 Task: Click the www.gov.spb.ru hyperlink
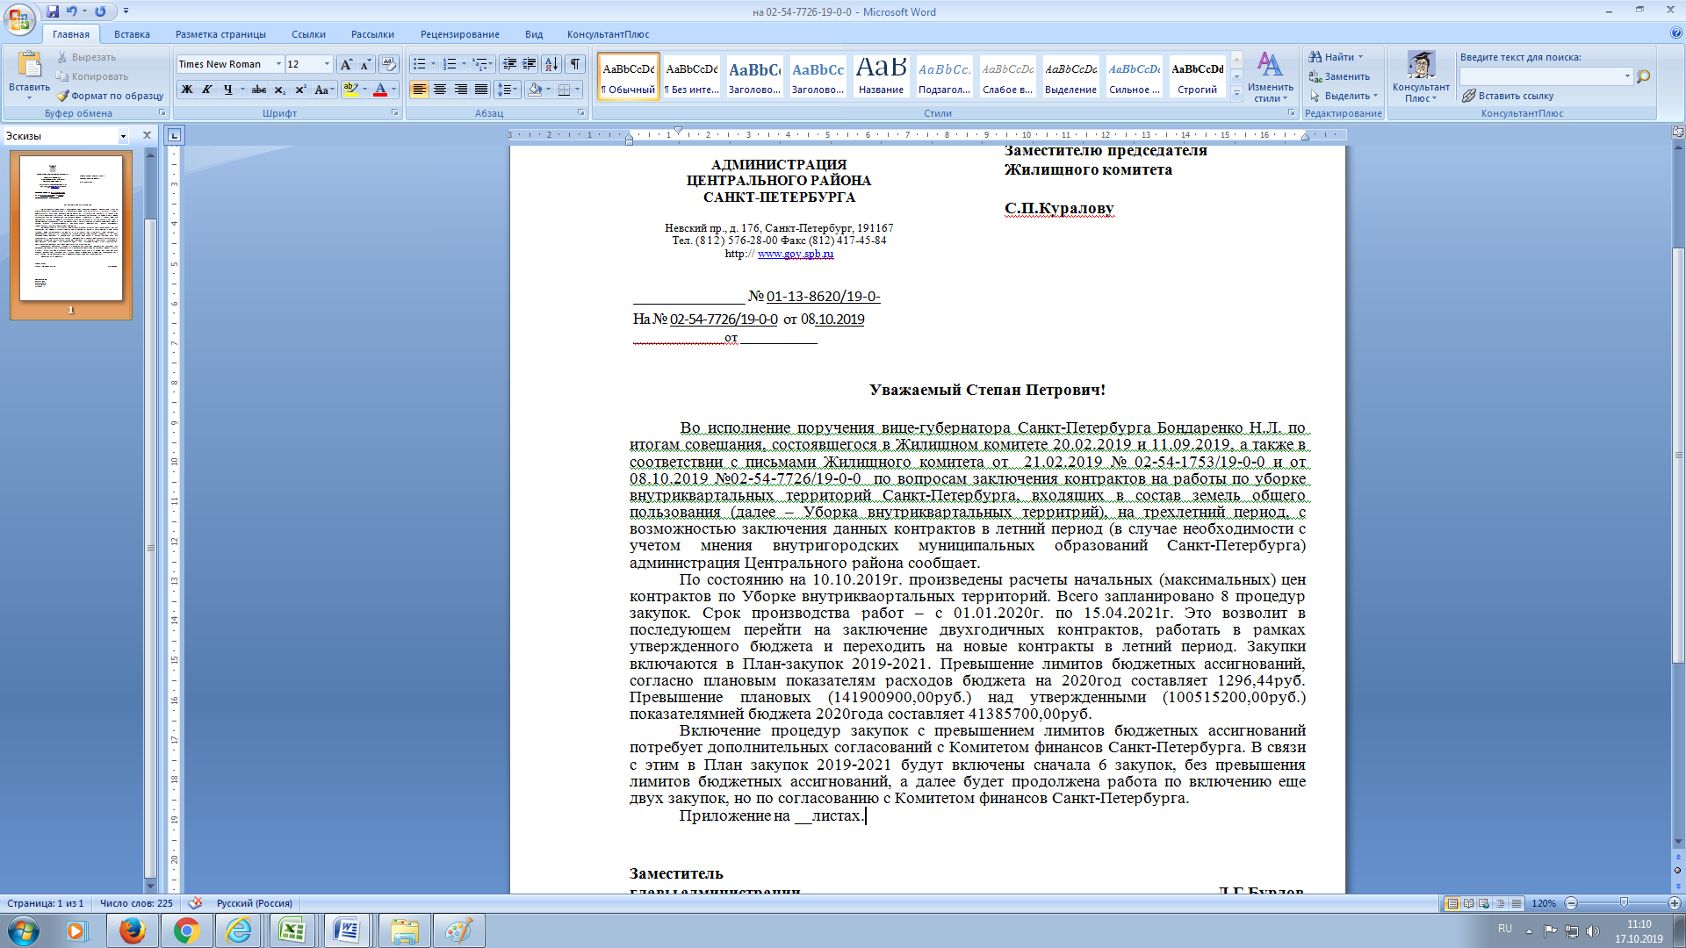pyautogui.click(x=796, y=254)
